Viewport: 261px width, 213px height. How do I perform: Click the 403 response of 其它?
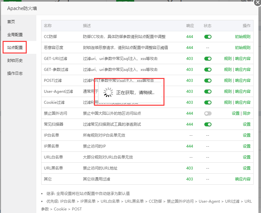point(190,179)
